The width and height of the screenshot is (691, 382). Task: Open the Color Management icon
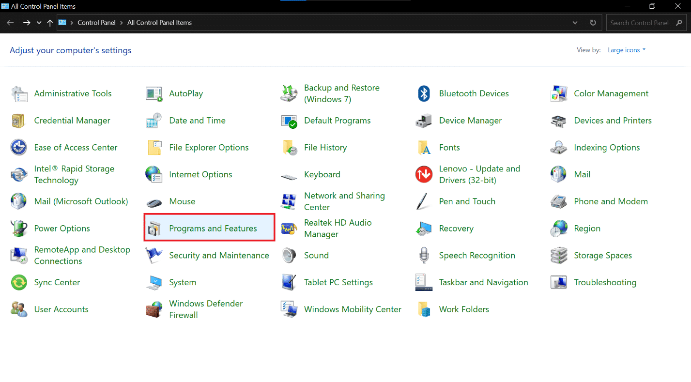[559, 94]
